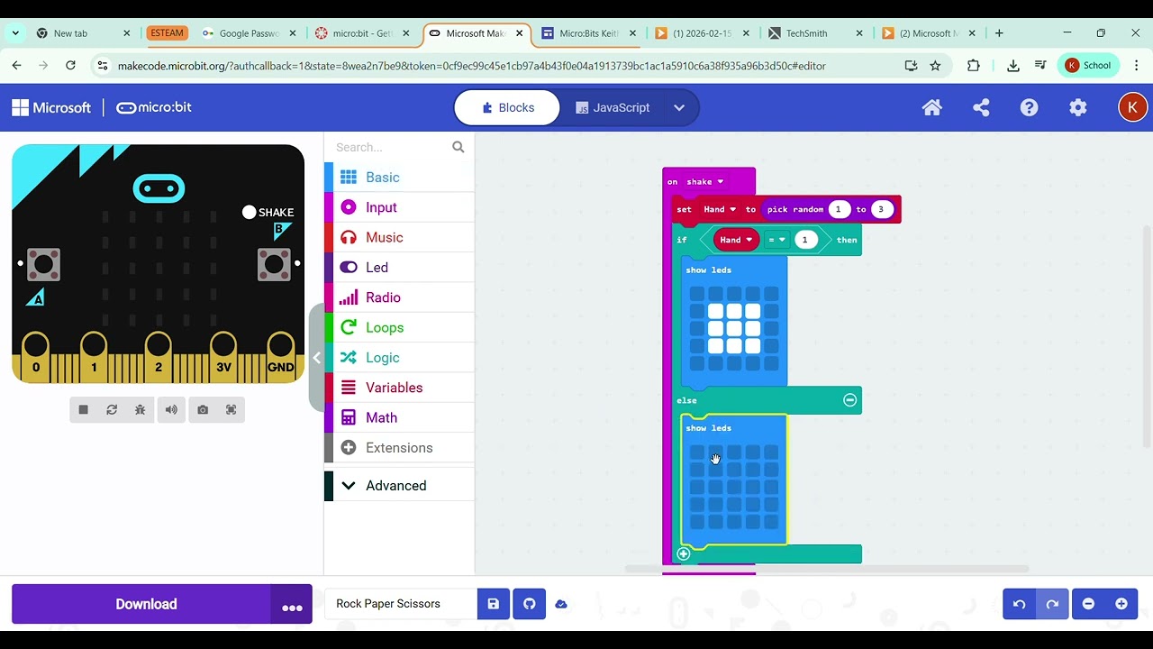1153x649 pixels.
Task: Click the project name field Rock Paper Scissors
Action: pos(401,604)
